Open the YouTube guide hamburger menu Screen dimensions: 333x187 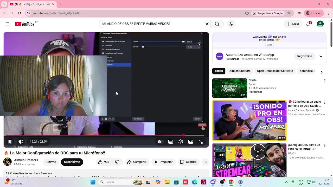(8, 24)
